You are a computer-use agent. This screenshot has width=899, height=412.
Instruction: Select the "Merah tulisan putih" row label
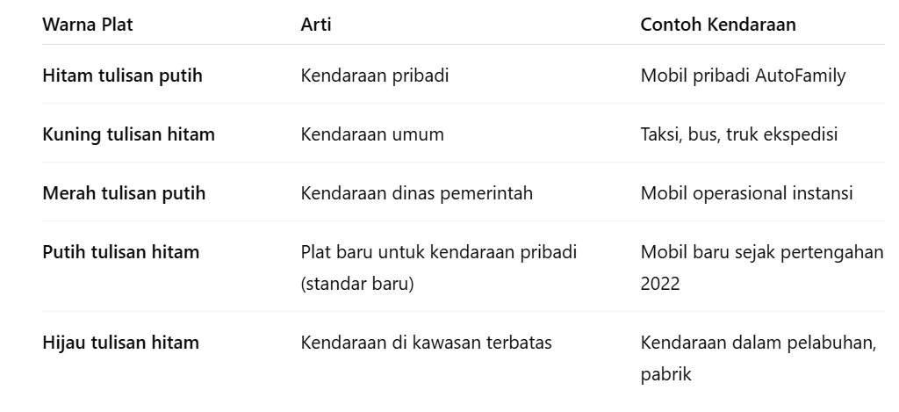coord(124,193)
